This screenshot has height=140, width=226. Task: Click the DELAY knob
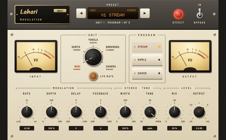point(76,112)
